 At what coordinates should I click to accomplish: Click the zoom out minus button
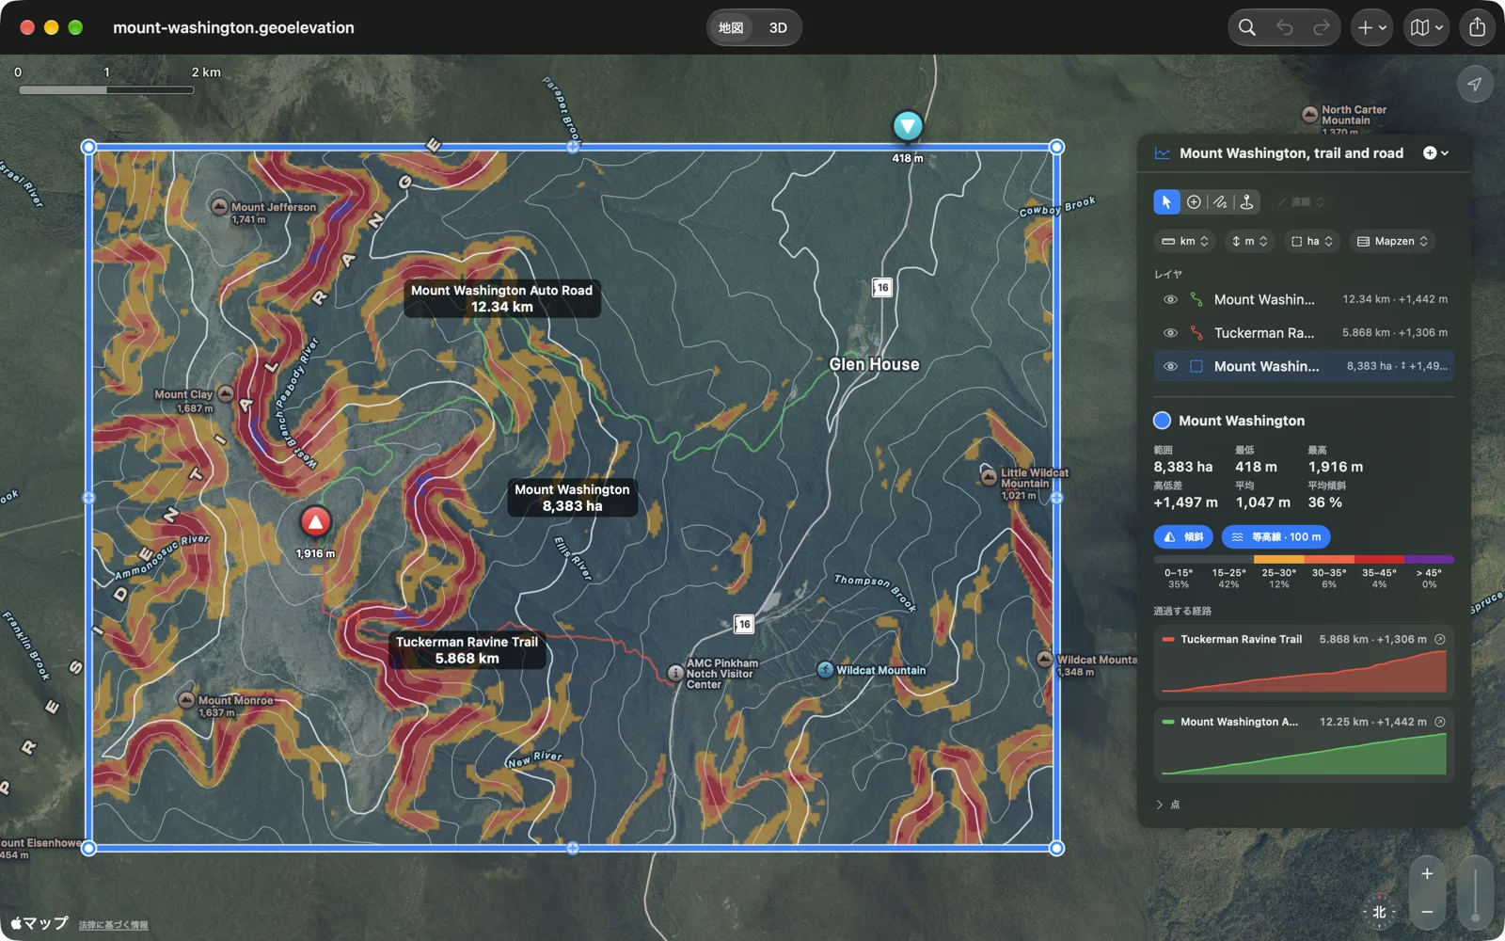coord(1427,911)
